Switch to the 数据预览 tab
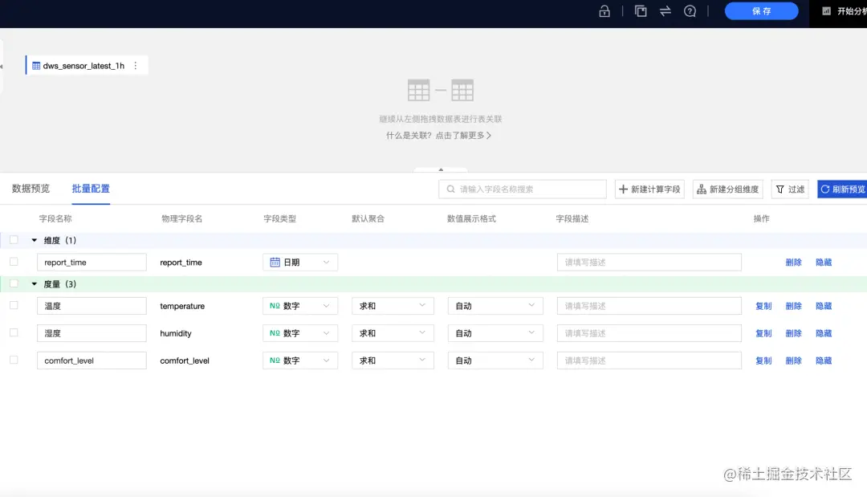The height and width of the screenshot is (497, 867). [31, 189]
